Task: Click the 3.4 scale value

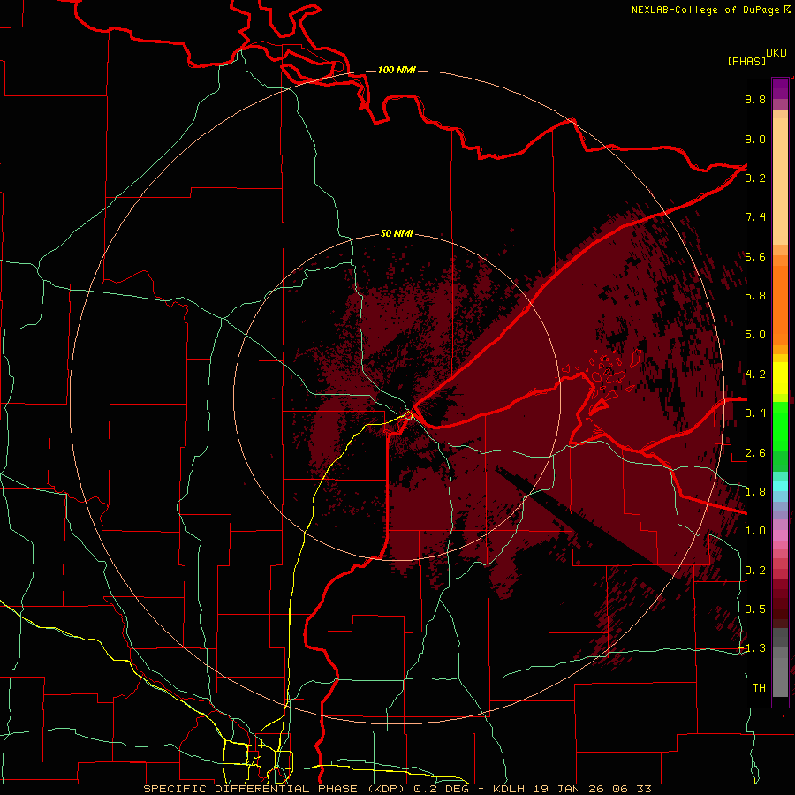Action: (x=755, y=413)
